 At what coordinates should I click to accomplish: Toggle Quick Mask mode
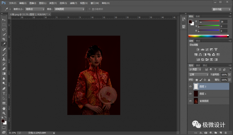[4, 128]
